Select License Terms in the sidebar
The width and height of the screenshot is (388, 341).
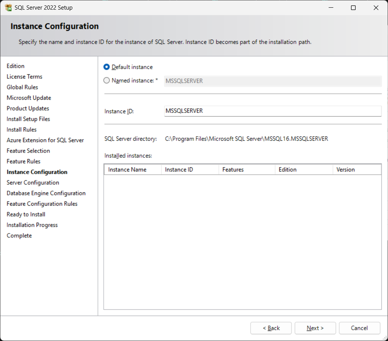(24, 77)
